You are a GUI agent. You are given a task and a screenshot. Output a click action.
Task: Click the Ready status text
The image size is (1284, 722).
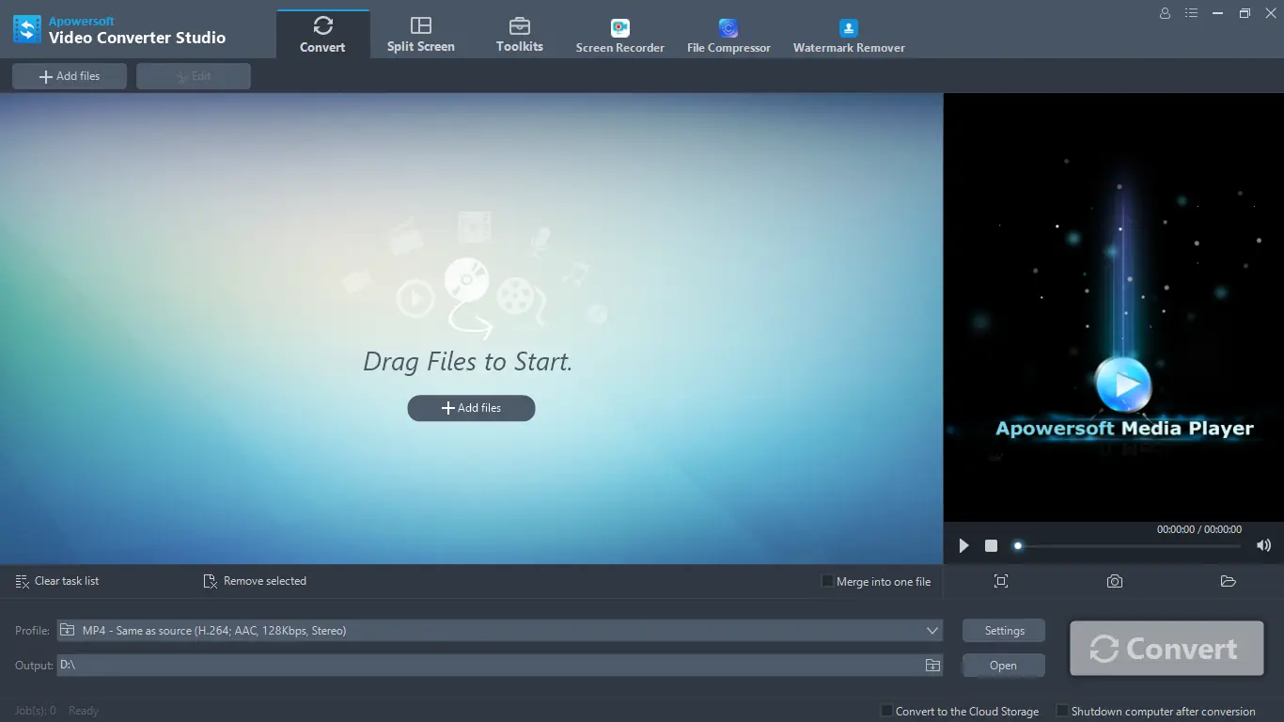tap(84, 711)
